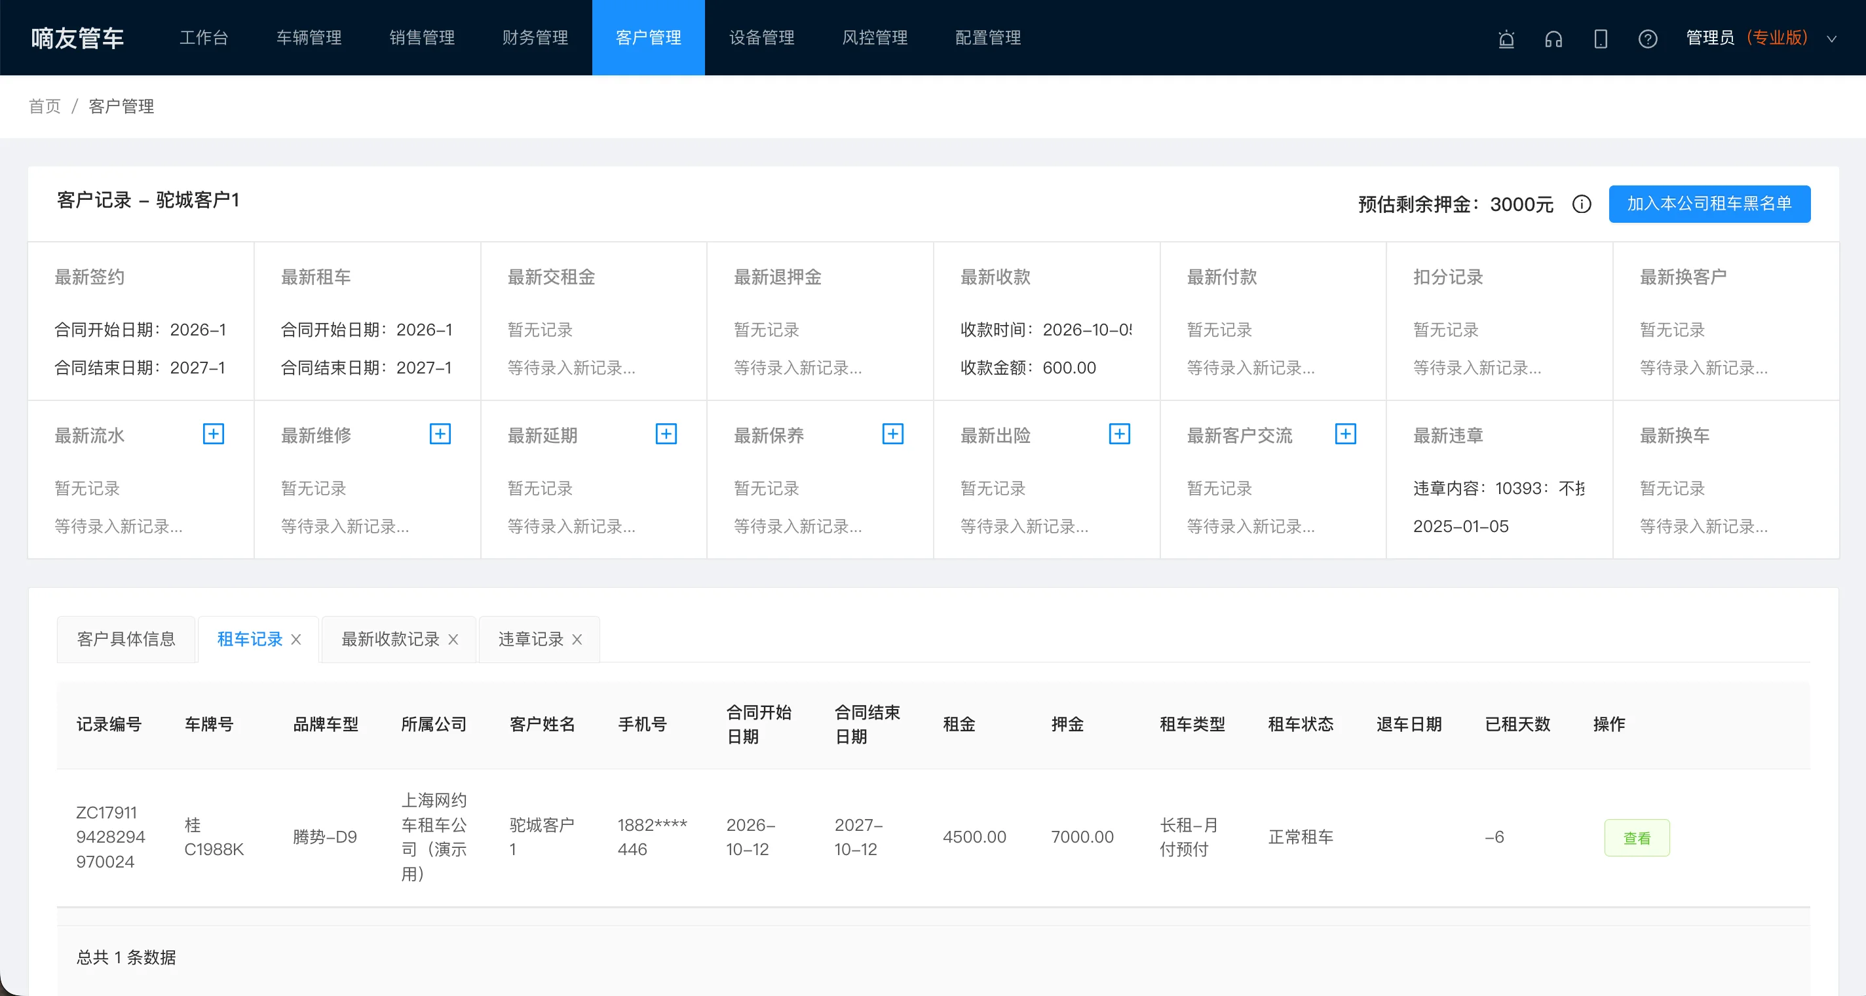
Task: Open the 配置管理 menu
Action: coord(987,37)
